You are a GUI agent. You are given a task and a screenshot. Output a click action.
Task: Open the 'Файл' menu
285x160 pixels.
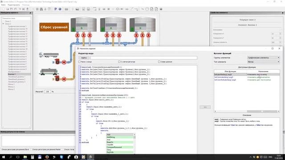click(3, 5)
